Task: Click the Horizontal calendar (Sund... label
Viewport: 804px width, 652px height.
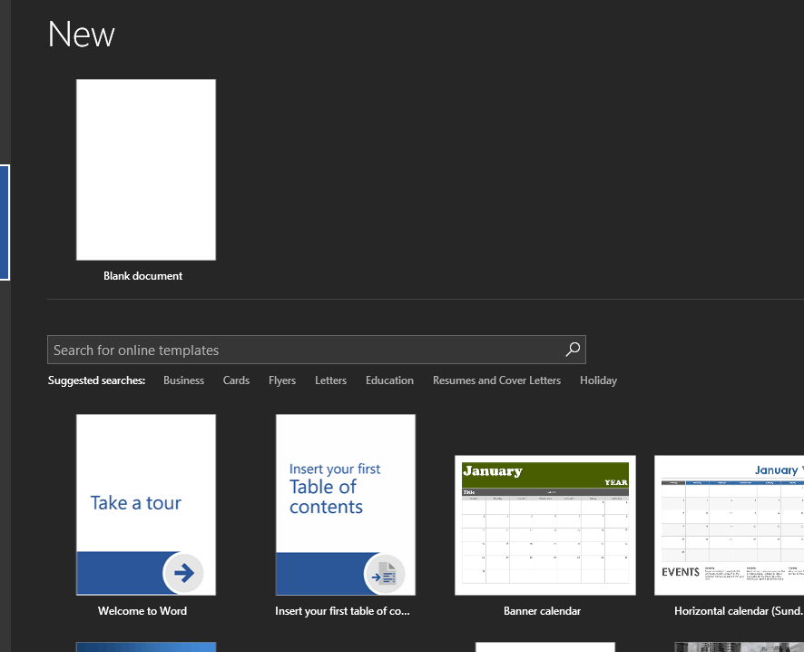Action: coord(739,611)
